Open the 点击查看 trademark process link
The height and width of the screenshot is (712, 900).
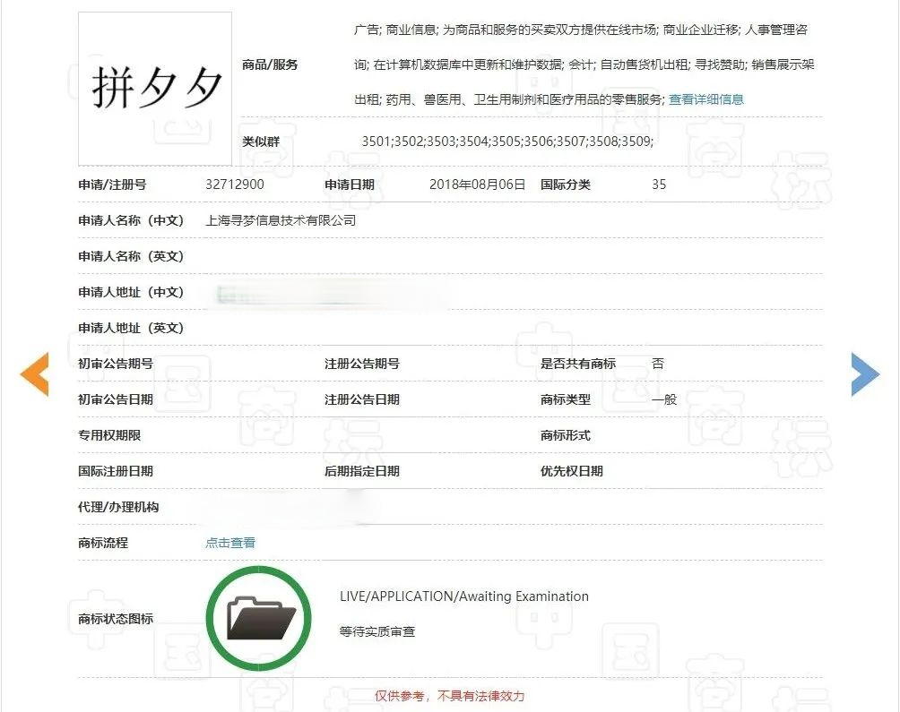[230, 543]
